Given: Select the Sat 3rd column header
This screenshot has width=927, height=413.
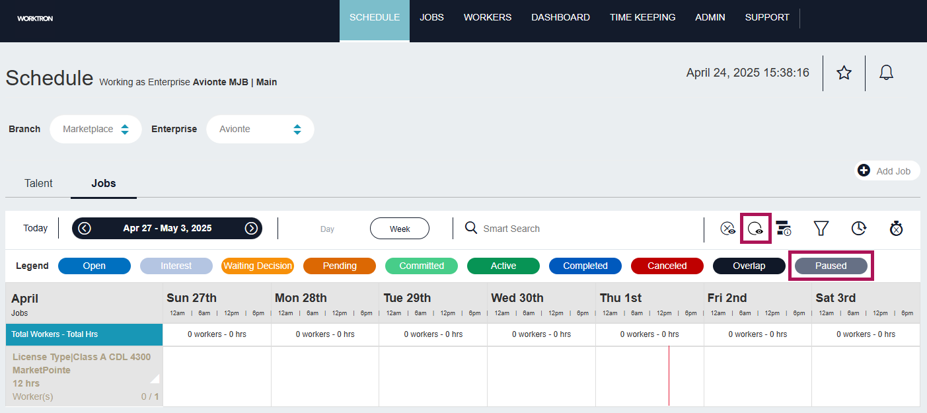Looking at the screenshot, I should tap(866, 303).
